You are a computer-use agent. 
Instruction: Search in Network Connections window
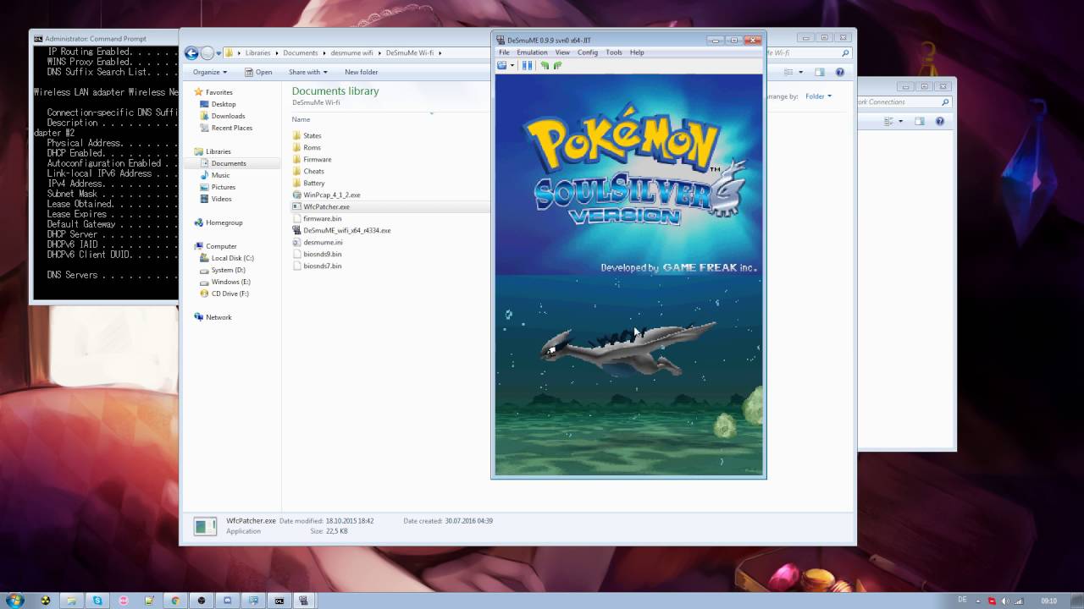[903, 102]
